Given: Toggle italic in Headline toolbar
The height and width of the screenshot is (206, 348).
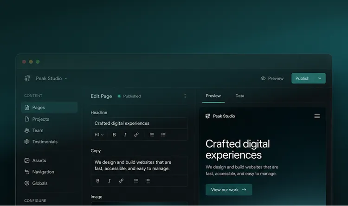Looking at the screenshot, I should tap(125, 135).
